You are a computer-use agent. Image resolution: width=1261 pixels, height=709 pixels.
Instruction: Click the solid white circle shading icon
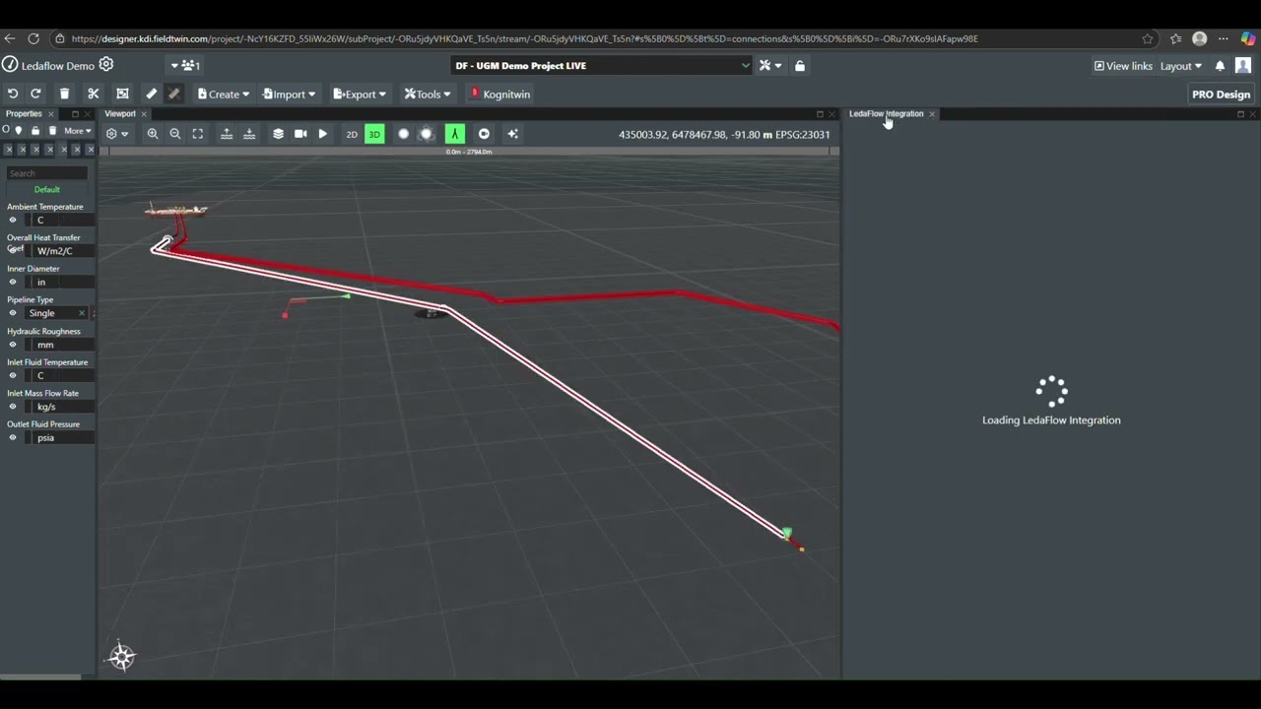tap(403, 134)
